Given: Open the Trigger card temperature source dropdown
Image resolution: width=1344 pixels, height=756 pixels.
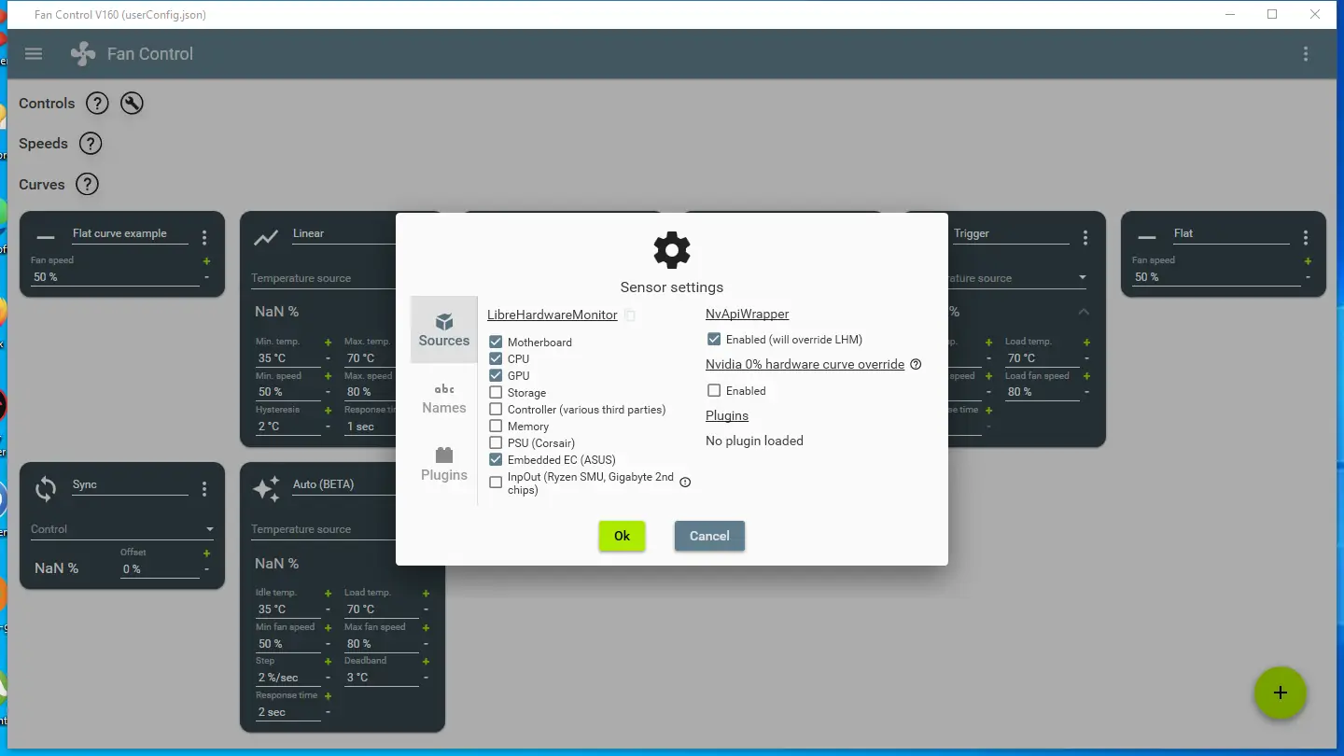Looking at the screenshot, I should coord(1083,278).
